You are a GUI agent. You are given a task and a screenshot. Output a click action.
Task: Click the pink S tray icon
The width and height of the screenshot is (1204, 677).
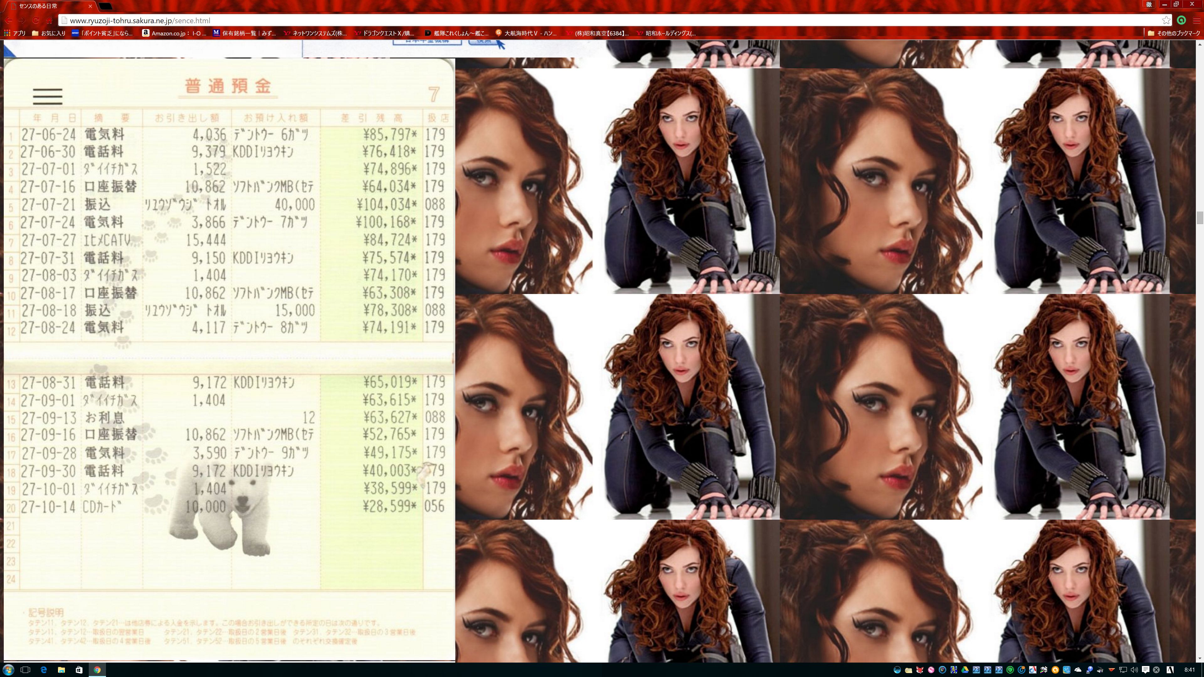931,670
